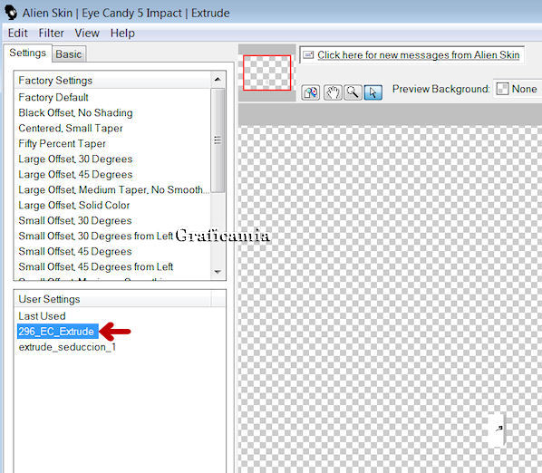
Task: Select Black Offset, No Shading preset
Action: point(75,113)
